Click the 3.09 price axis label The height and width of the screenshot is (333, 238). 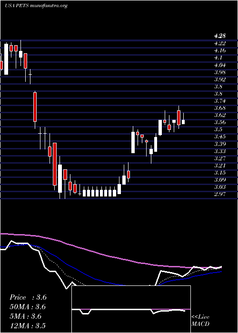(219, 180)
